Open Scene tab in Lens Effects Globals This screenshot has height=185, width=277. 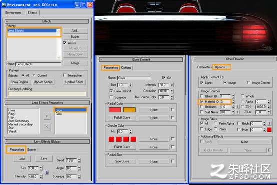click(x=31, y=150)
